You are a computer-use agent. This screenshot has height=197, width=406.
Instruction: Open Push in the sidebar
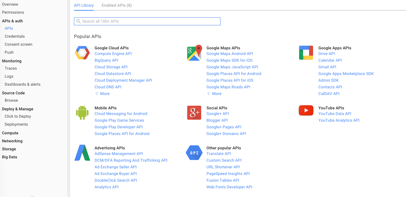9,52
